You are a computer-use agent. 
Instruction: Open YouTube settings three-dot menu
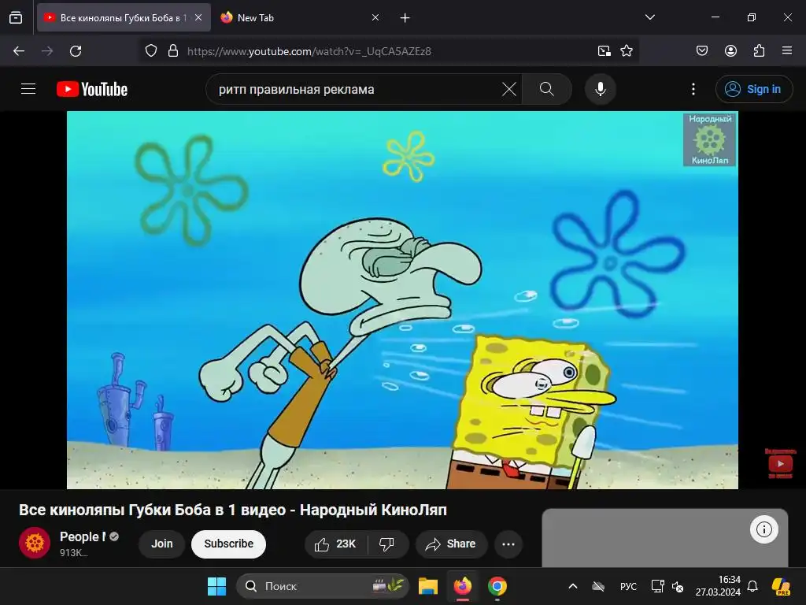(693, 89)
